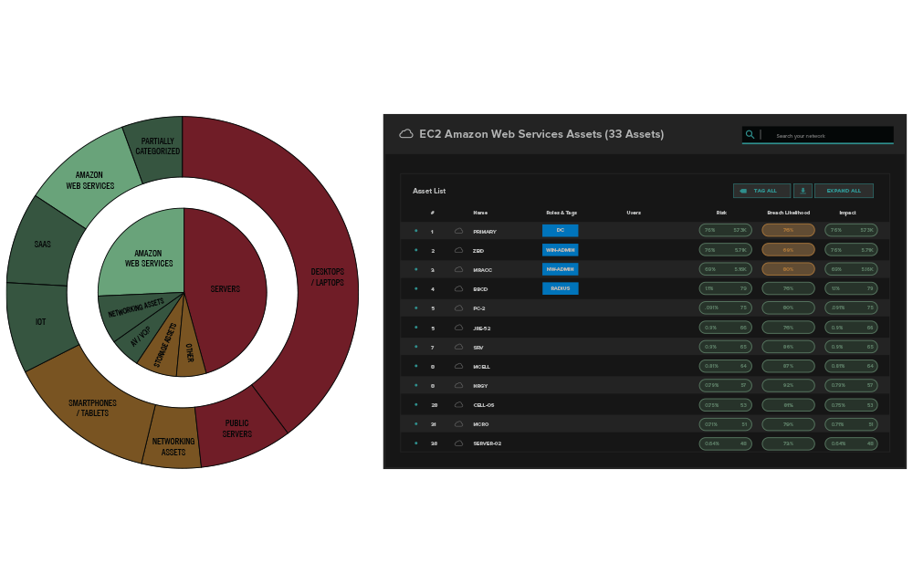Sort by the Users column header

coord(634,213)
